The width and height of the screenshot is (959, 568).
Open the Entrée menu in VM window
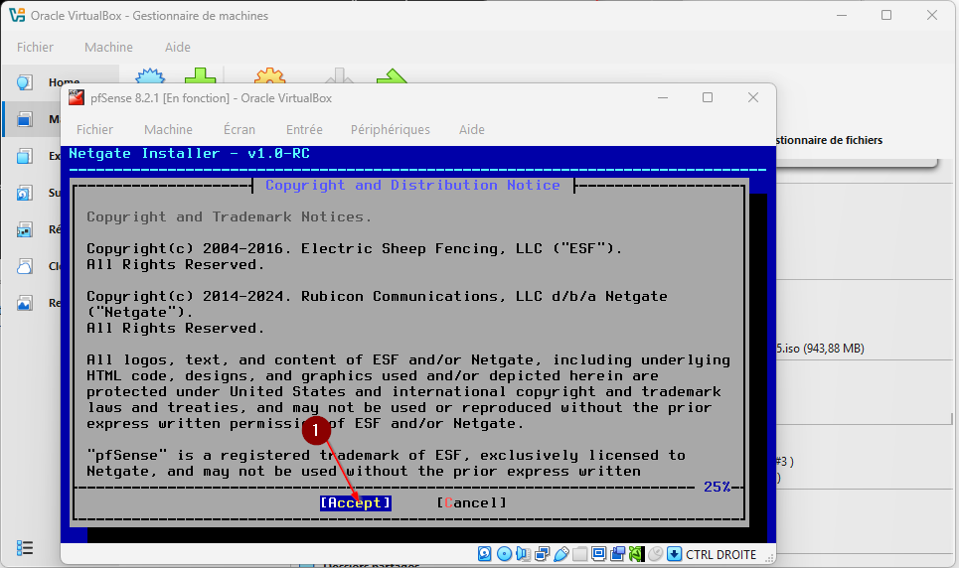304,129
